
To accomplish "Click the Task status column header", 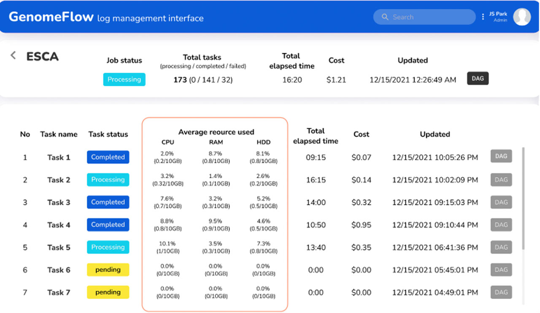I will 108,134.
